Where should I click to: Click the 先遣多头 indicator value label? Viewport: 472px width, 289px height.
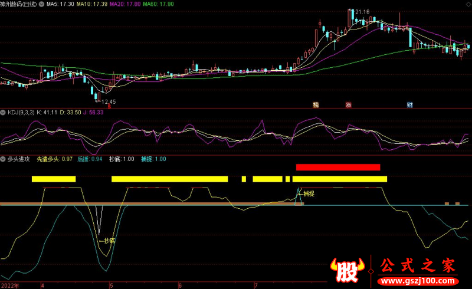coord(54,159)
